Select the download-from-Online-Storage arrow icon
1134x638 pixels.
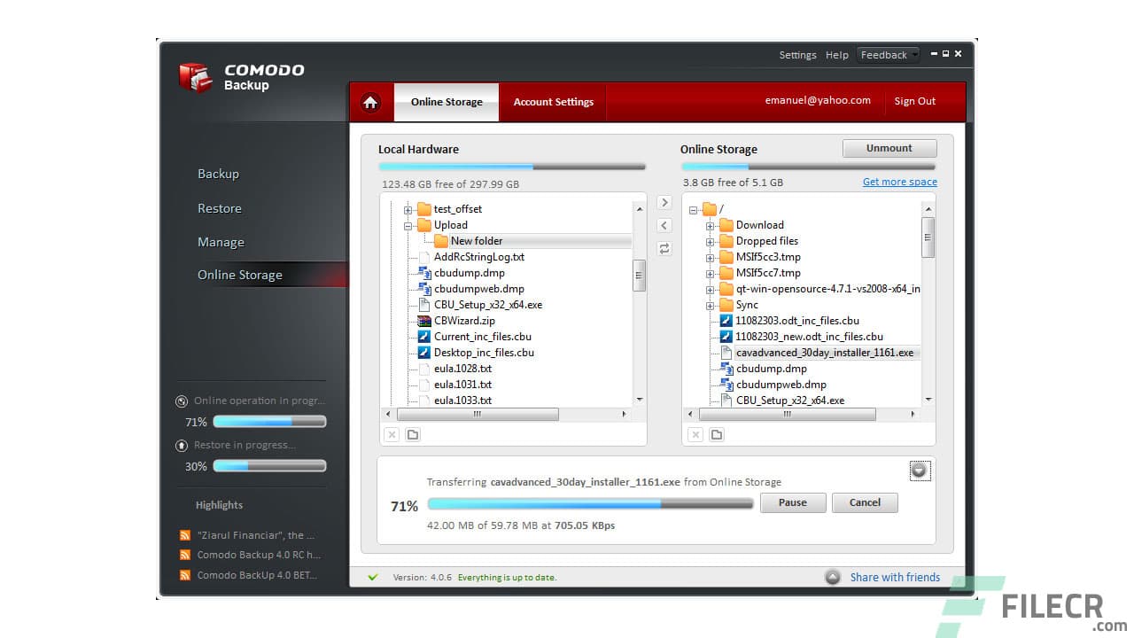[x=664, y=225]
